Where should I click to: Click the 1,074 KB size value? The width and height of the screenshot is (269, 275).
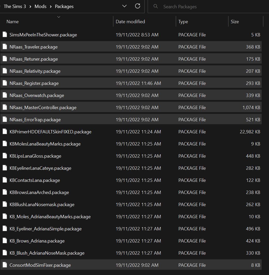pyautogui.click(x=251, y=107)
